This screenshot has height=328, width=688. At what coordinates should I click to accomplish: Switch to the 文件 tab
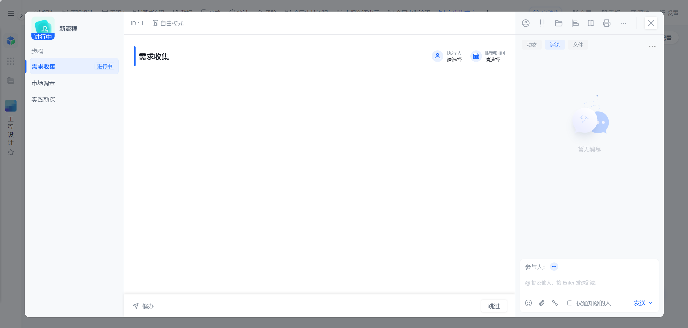tap(578, 45)
